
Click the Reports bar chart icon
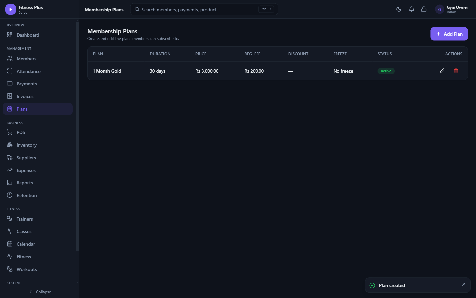click(10, 183)
